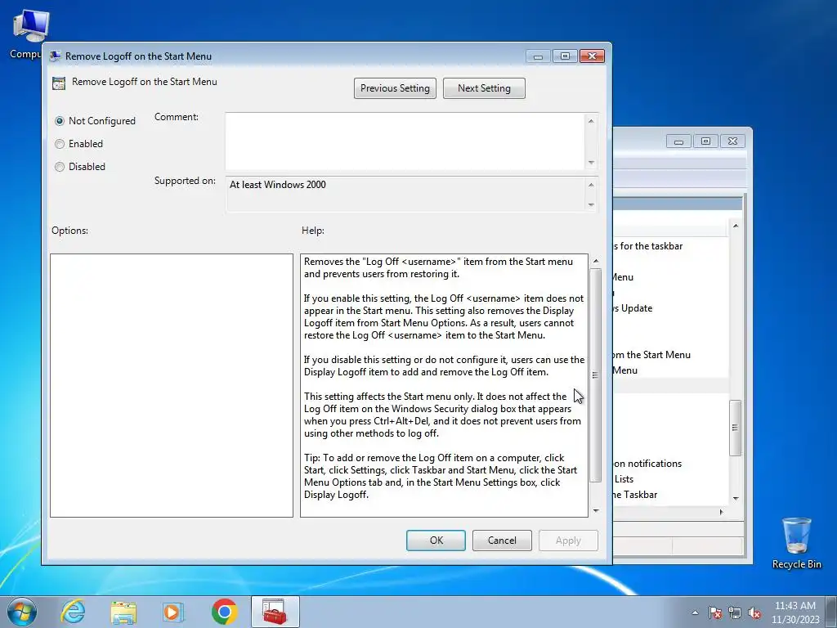Click the Help panel scrollbar thumb
The width and height of the screenshot is (837, 628).
pyautogui.click(x=596, y=375)
